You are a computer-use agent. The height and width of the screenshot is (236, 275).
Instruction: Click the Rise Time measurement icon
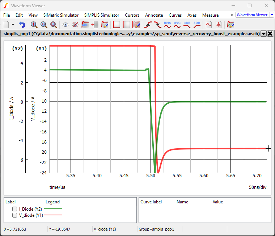click(x=148, y=25)
